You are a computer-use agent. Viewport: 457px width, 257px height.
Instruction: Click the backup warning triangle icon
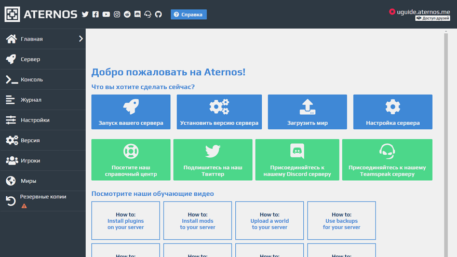pos(24,206)
